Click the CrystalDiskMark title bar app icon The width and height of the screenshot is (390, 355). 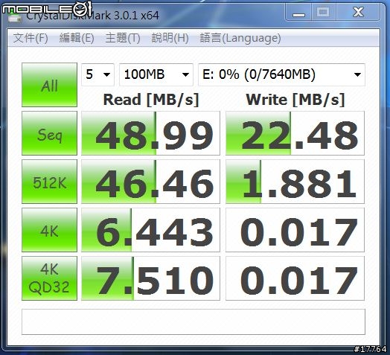point(14,17)
